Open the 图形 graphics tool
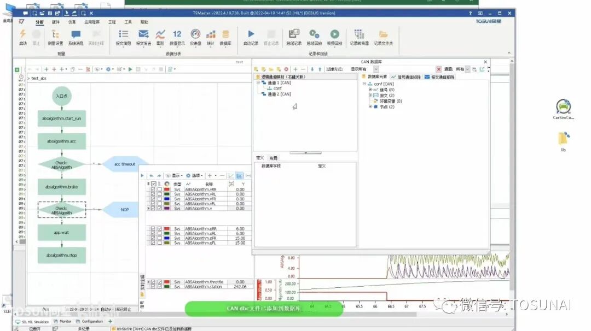This screenshot has width=591, height=331. 160,37
